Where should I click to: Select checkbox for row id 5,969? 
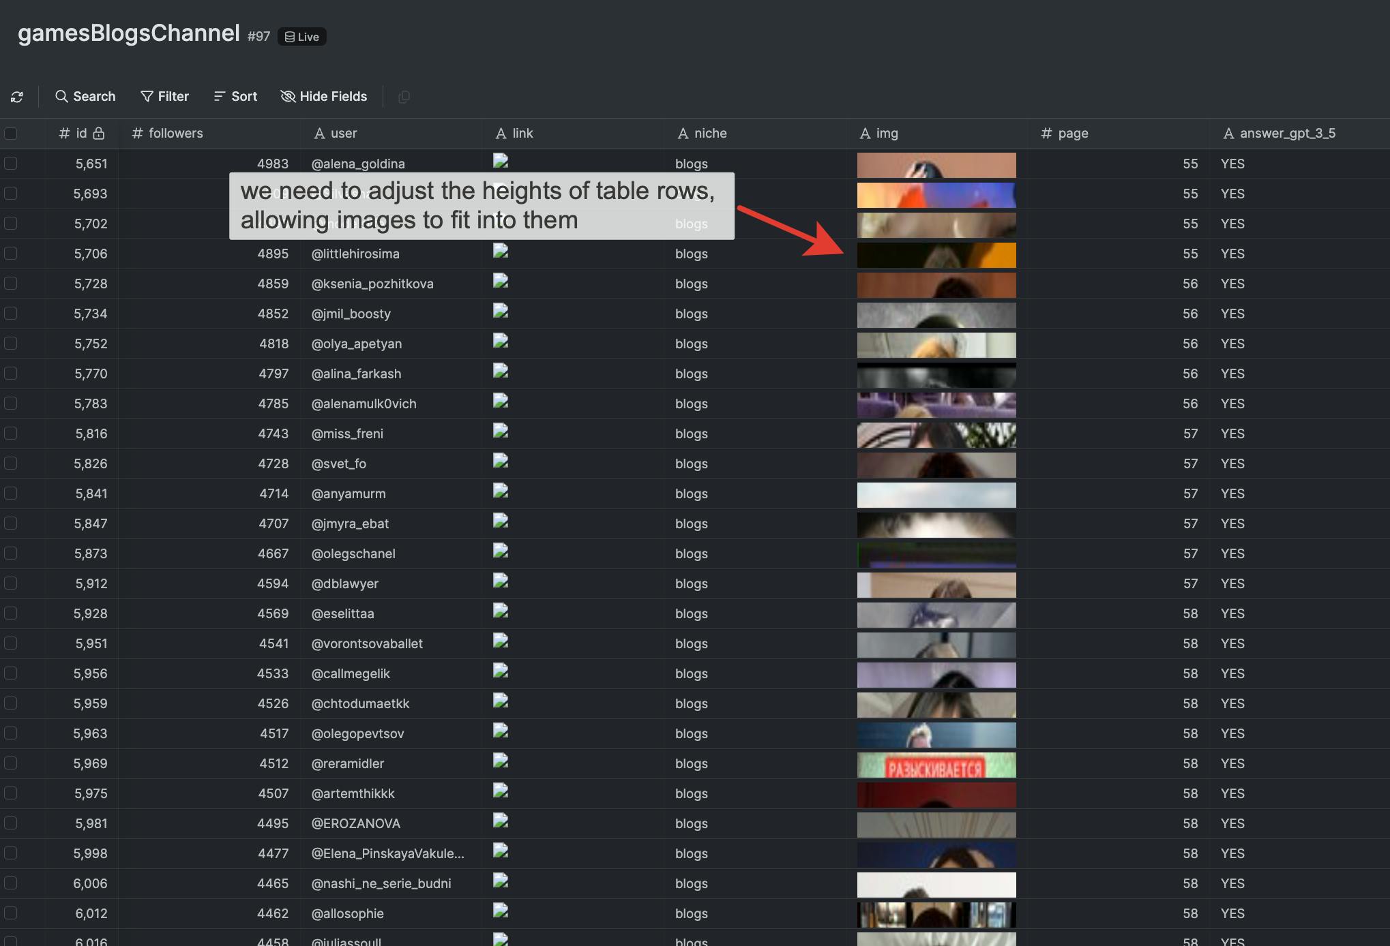11,763
